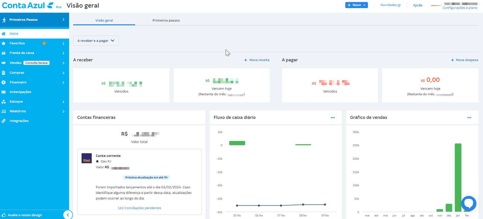Switch to the Visão geral tab
The width and height of the screenshot is (483, 219).
[x=104, y=20]
